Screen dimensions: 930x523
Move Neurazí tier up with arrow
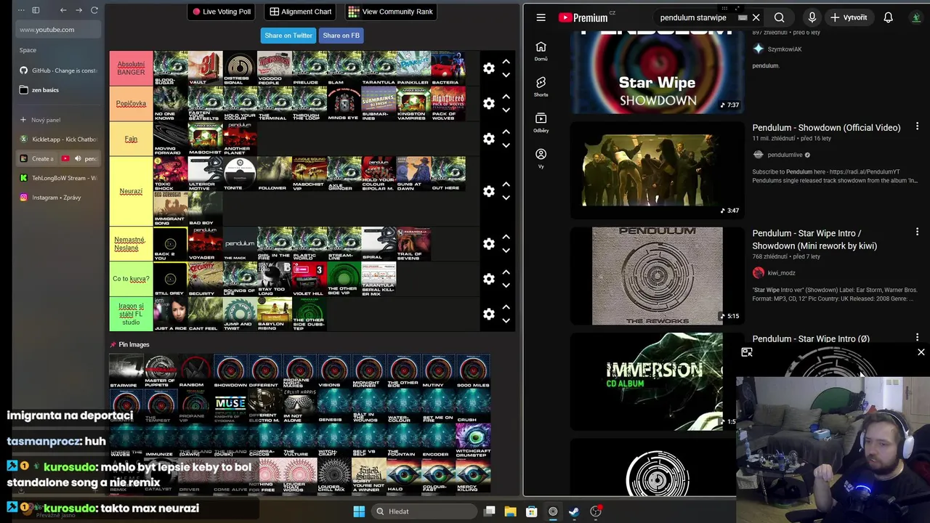coord(506,185)
